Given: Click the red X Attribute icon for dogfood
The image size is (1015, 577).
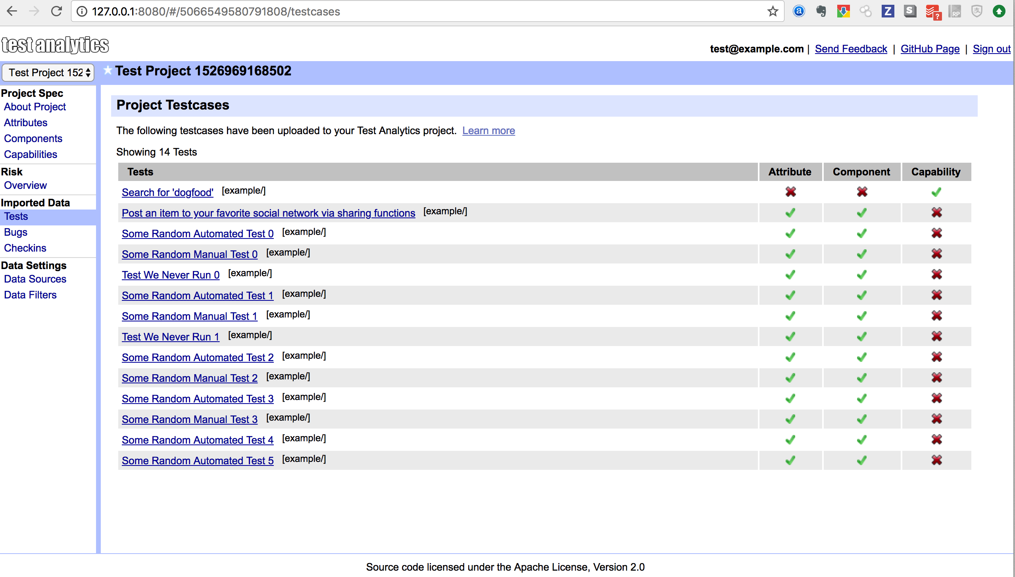Looking at the screenshot, I should click(x=790, y=192).
